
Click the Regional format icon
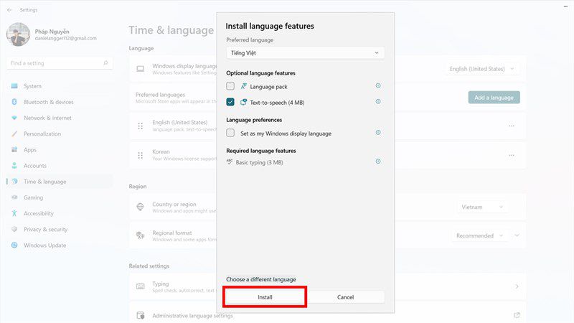(x=140, y=235)
